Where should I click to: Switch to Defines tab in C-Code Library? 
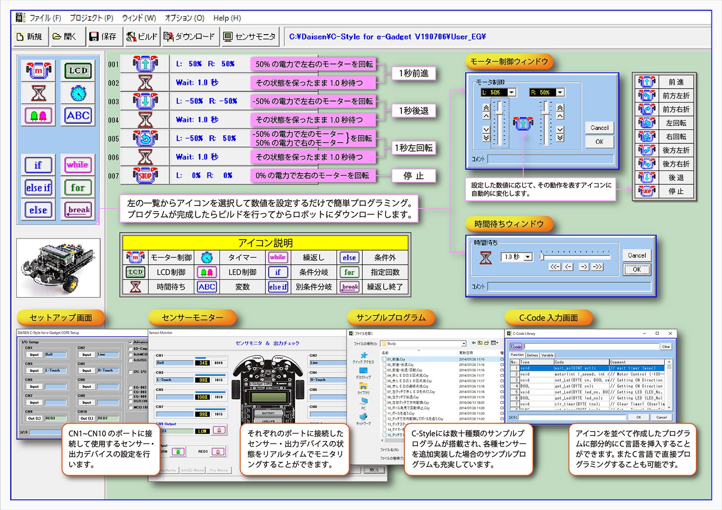coord(532,355)
